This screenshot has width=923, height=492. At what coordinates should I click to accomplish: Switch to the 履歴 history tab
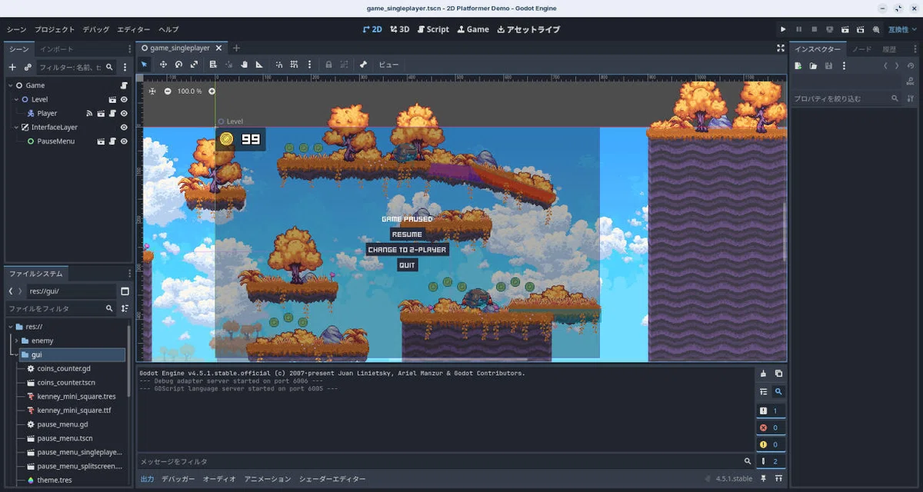(x=889, y=48)
